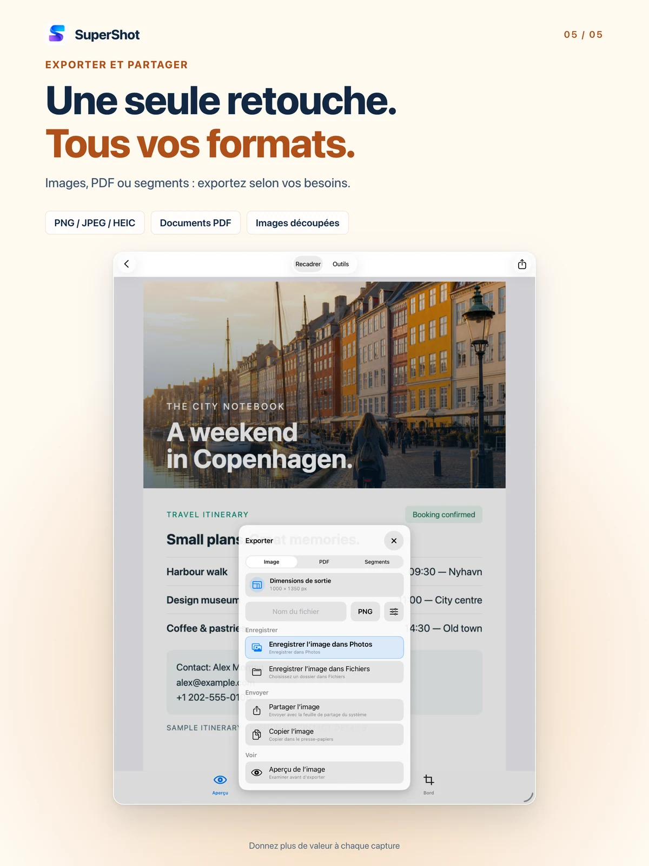Screen dimensions: 649x866
Task: Switch to the Outils tab
Action: tap(341, 264)
